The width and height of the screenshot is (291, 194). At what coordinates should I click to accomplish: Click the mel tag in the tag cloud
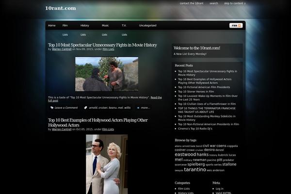coord(178,160)
